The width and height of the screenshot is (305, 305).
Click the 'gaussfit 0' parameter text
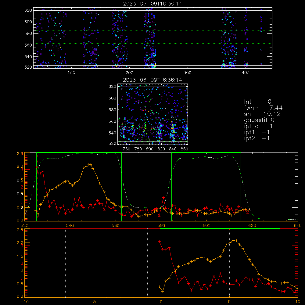(259, 120)
